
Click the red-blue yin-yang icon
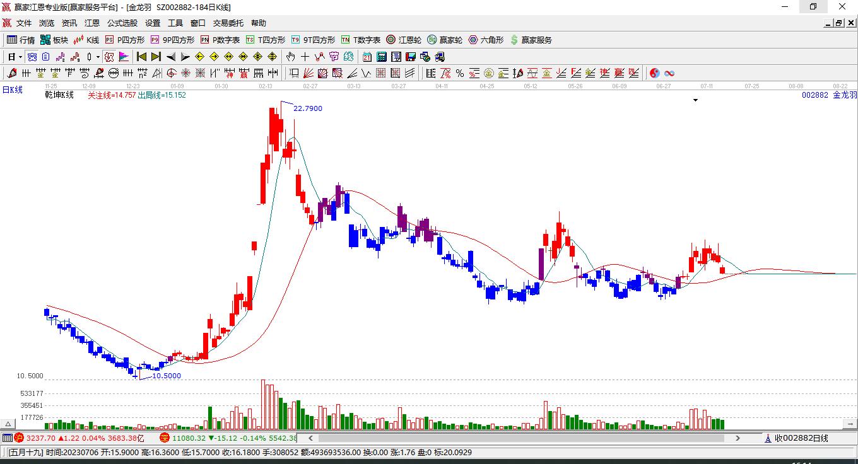click(655, 73)
